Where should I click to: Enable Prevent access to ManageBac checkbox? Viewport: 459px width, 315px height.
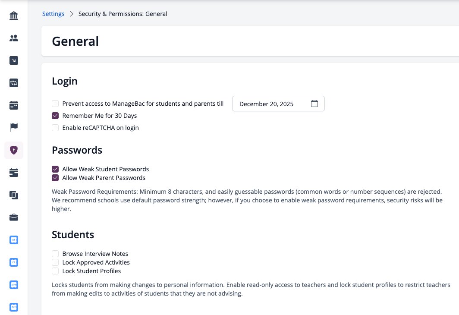coord(55,104)
